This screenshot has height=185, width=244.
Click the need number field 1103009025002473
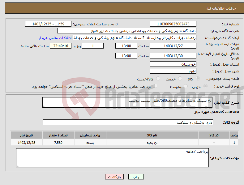coord(173,24)
